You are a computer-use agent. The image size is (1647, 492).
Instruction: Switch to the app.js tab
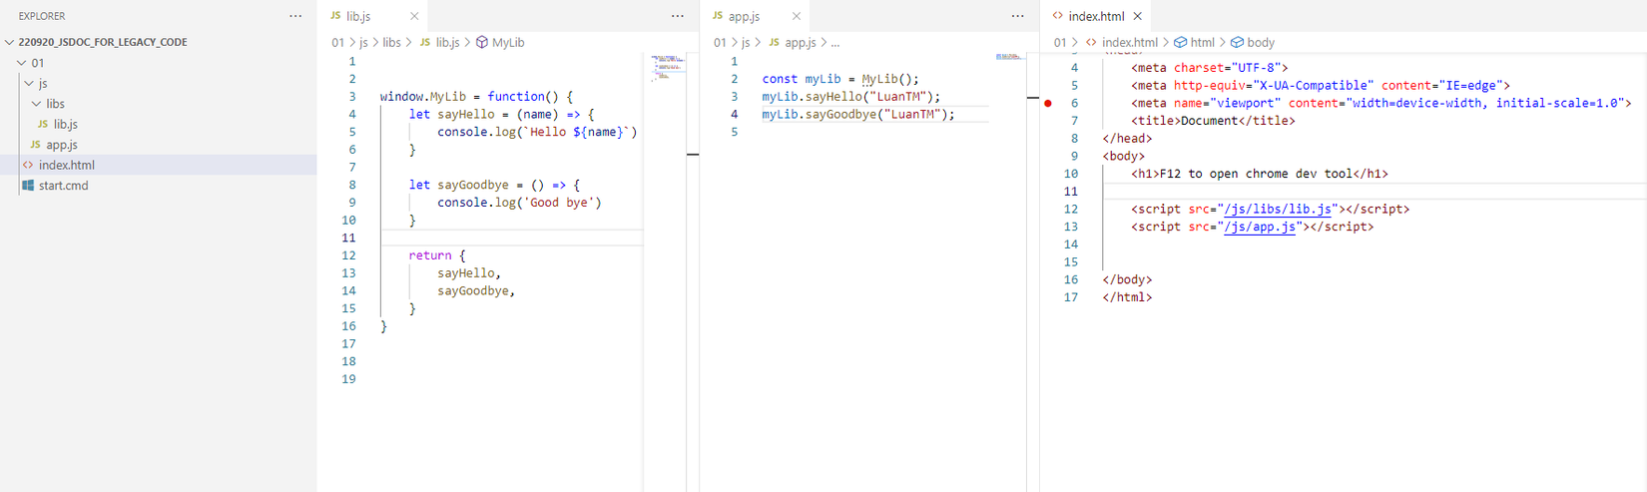pos(744,16)
